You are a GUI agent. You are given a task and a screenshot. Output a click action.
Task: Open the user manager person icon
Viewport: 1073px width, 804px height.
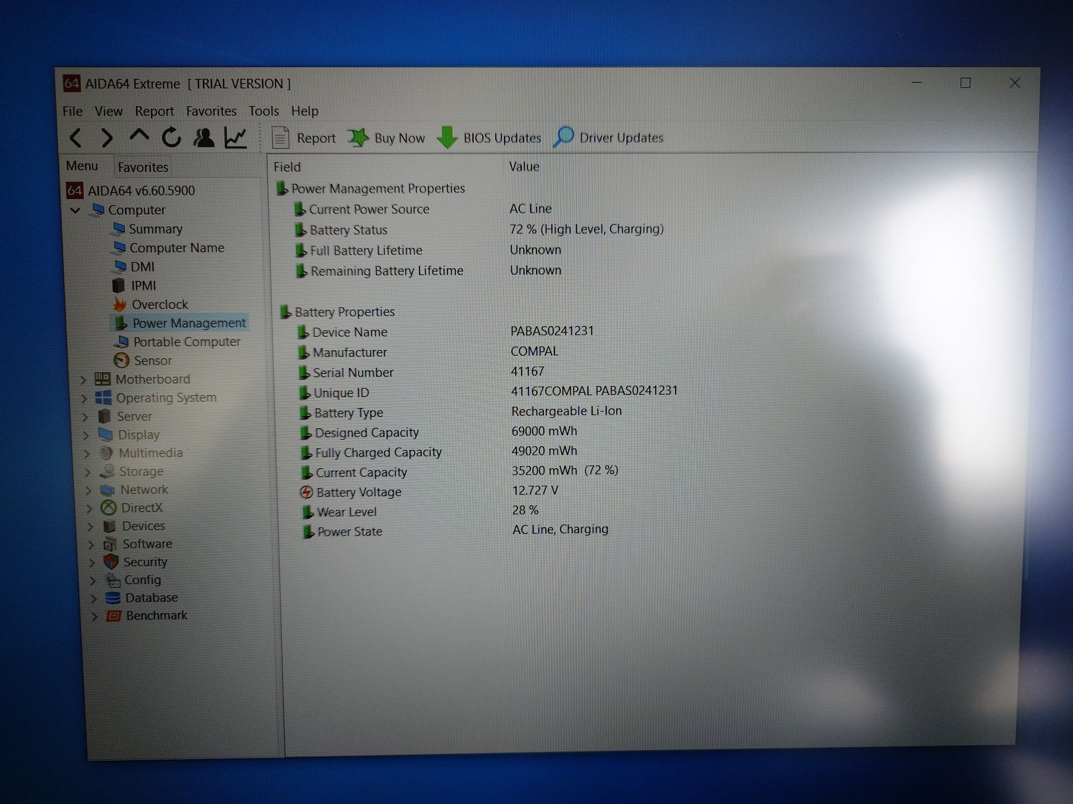click(204, 138)
